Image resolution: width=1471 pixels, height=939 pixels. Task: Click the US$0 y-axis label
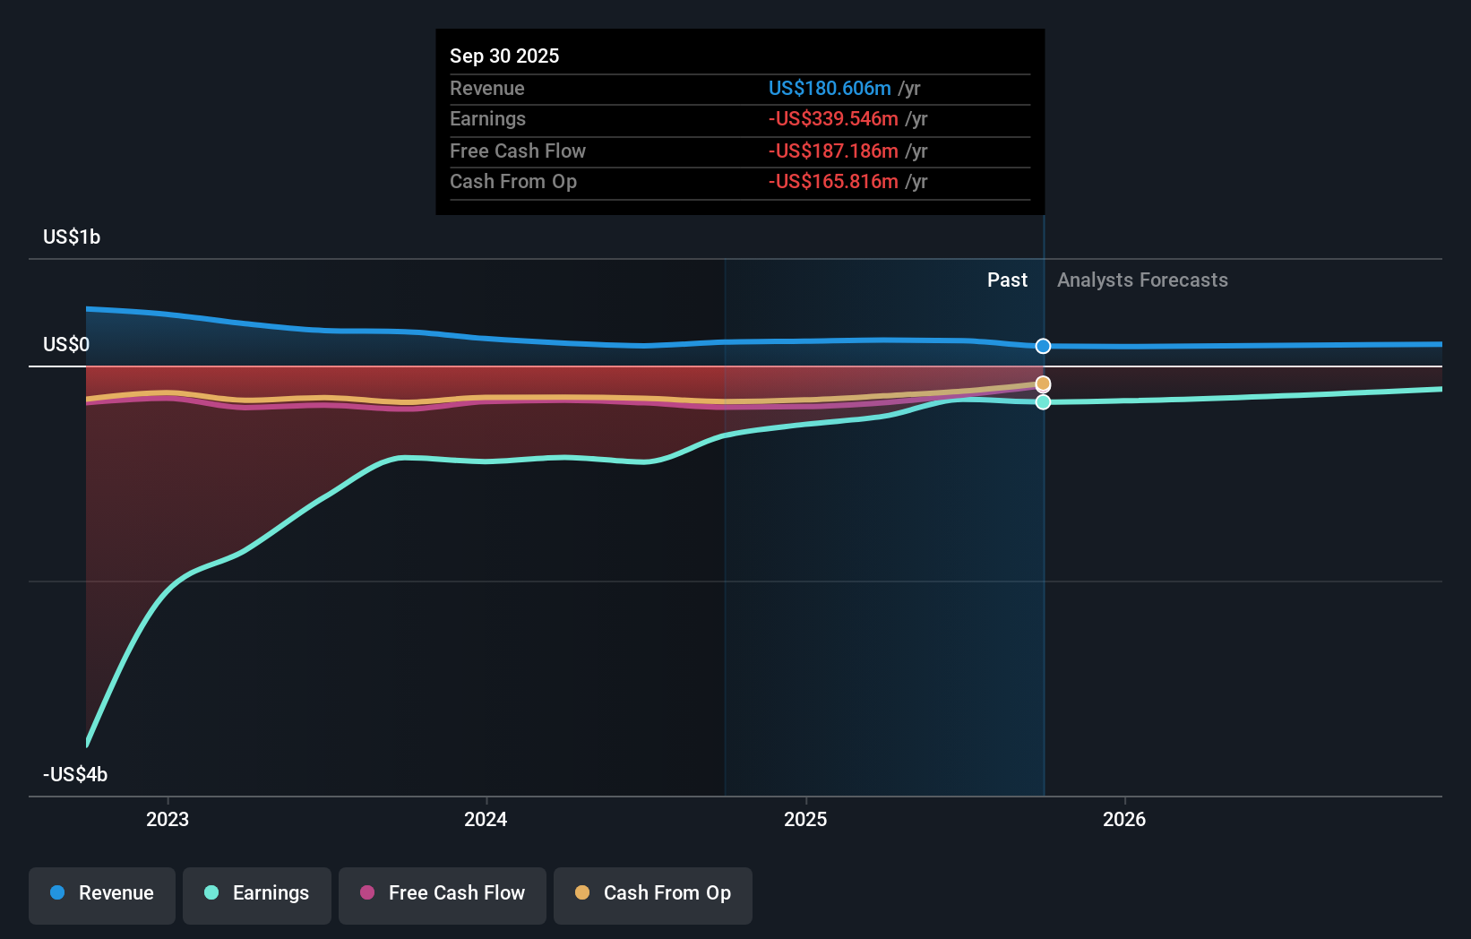click(66, 344)
